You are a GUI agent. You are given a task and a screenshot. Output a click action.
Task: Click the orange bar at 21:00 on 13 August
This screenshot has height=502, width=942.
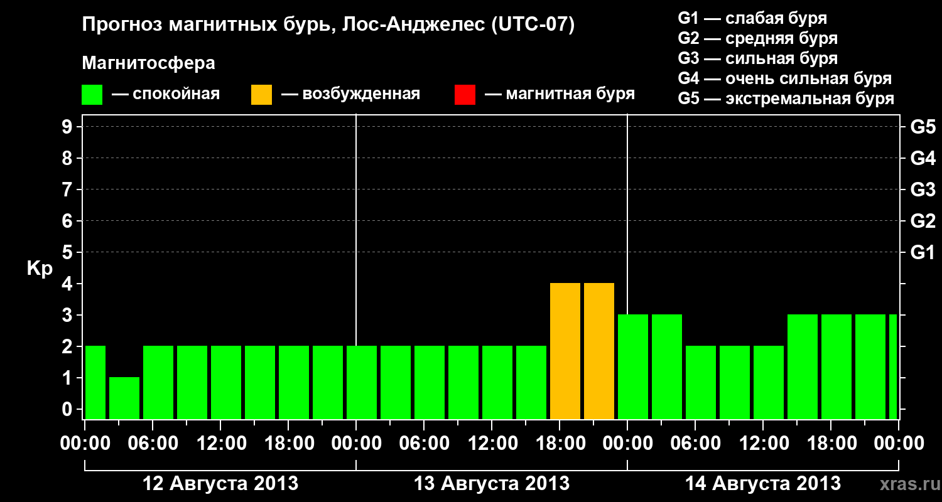(599, 351)
